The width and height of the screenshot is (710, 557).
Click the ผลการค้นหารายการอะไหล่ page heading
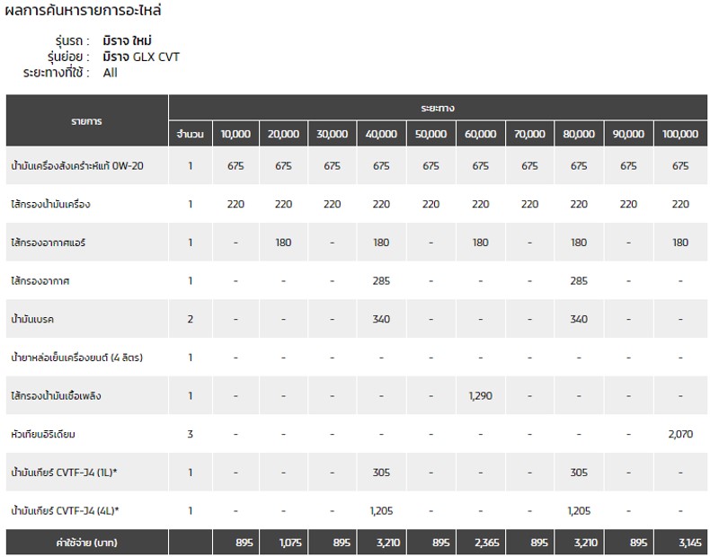83,10
